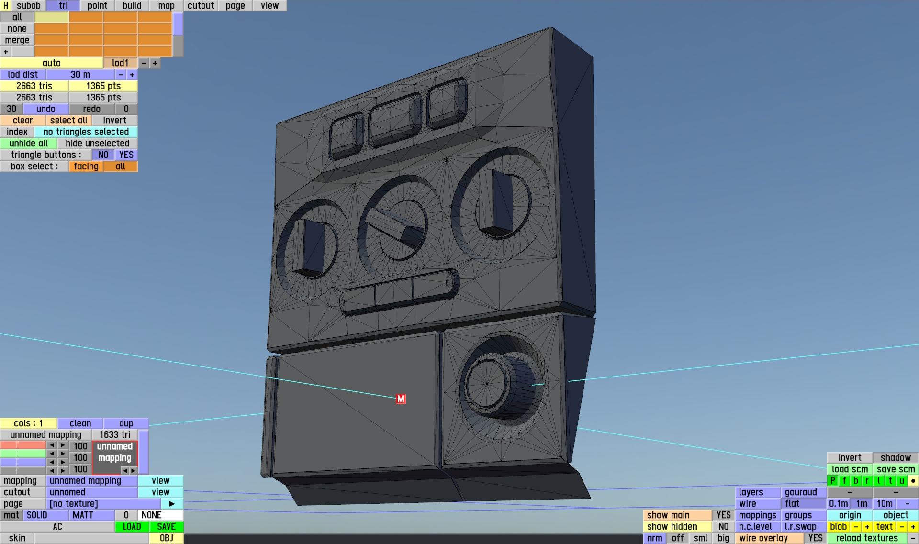The height and width of the screenshot is (544, 919).
Task: Click the black dot view button
Action: click(913, 481)
